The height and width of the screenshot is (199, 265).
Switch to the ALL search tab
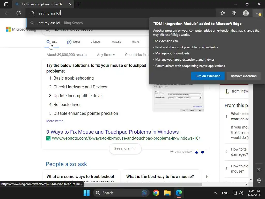coord(52,42)
